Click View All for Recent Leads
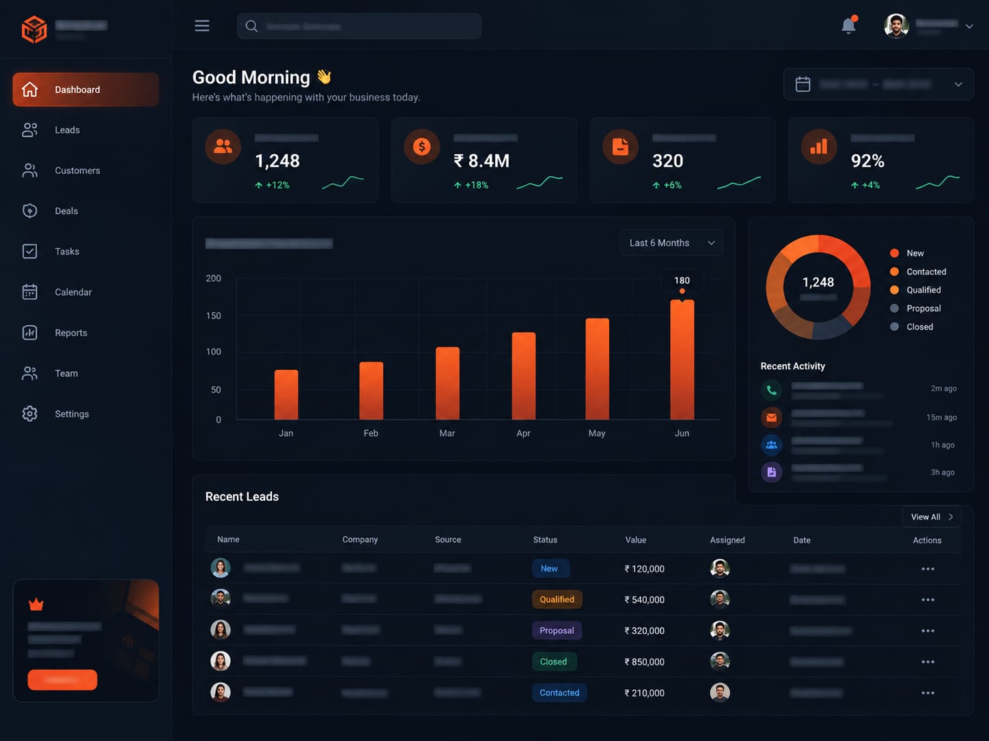The width and height of the screenshot is (989, 741). [932, 517]
